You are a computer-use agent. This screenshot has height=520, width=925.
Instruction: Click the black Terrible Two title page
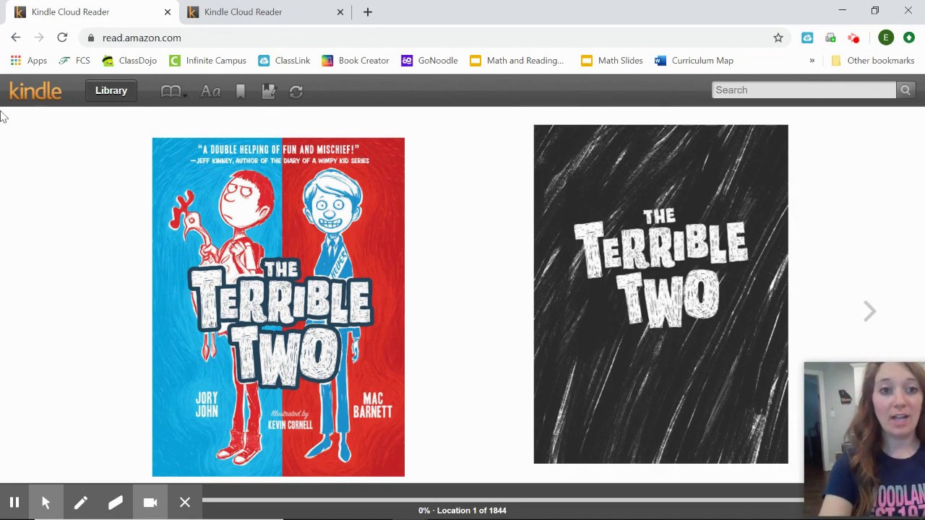[x=661, y=294]
